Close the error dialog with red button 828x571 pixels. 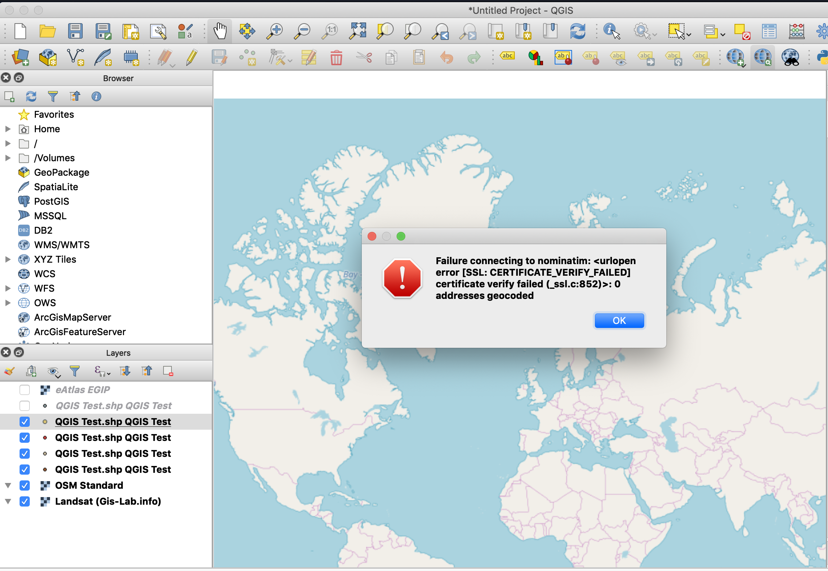(x=372, y=236)
